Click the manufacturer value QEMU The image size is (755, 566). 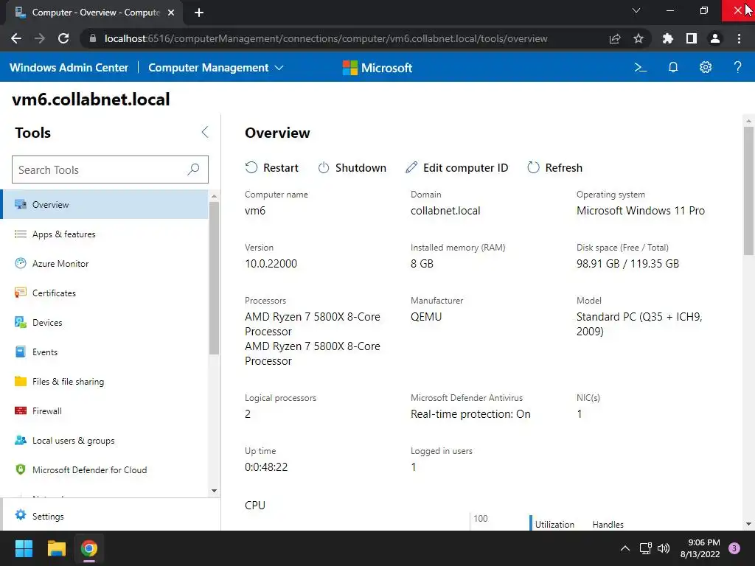click(x=426, y=317)
